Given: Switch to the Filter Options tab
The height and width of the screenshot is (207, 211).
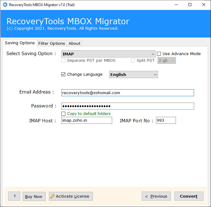Looking at the screenshot, I should [52, 43].
